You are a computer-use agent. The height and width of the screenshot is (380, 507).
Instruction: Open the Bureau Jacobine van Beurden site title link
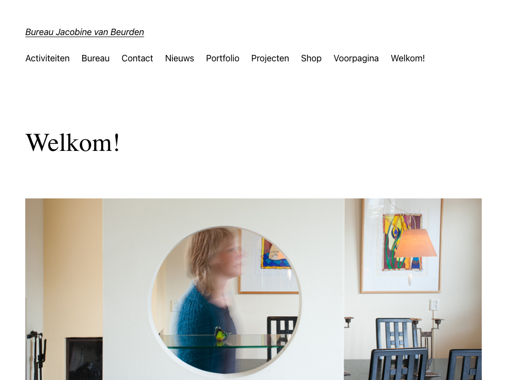[x=85, y=32]
